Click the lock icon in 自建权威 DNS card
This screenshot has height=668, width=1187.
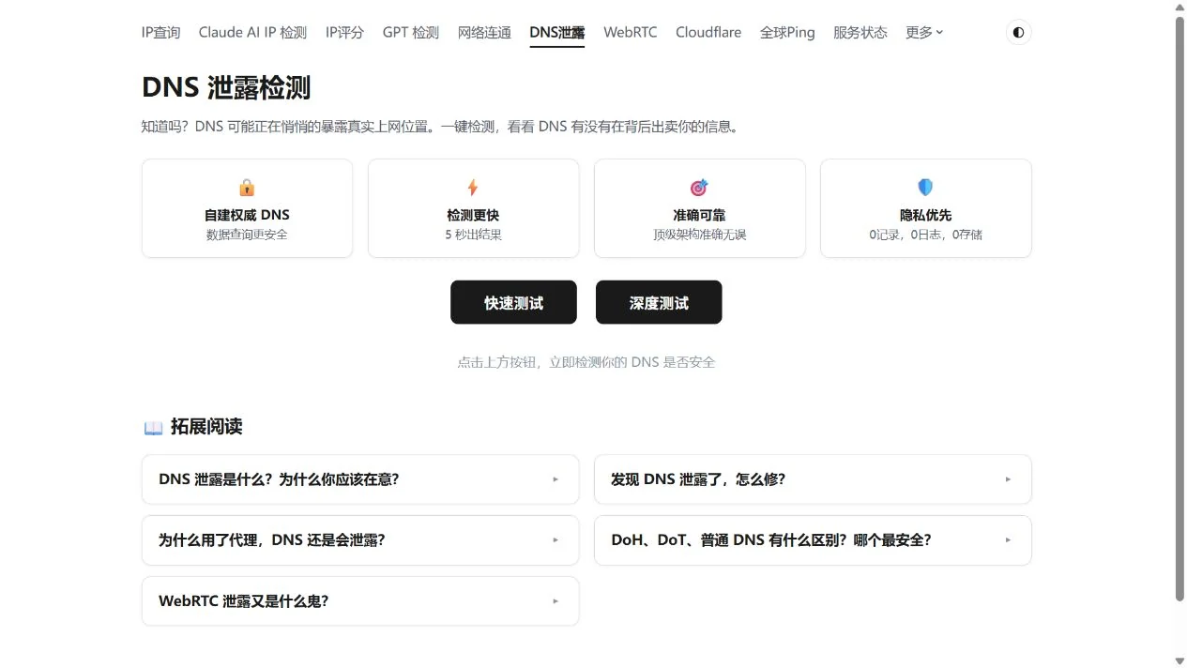coord(247,188)
